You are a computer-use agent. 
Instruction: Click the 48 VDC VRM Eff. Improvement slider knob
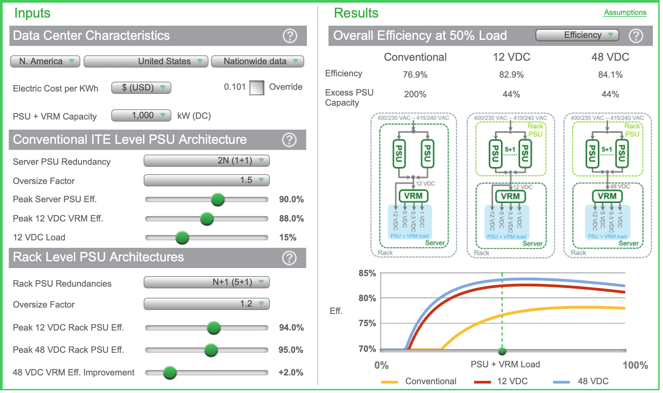pyautogui.click(x=170, y=373)
